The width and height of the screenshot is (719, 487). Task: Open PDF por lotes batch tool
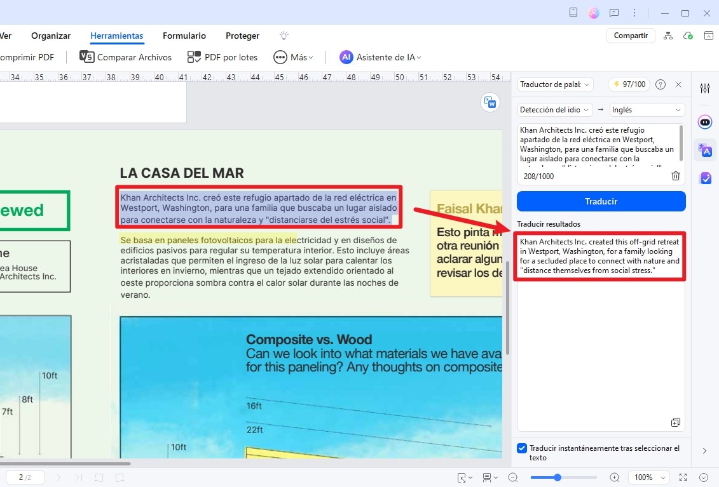223,57
